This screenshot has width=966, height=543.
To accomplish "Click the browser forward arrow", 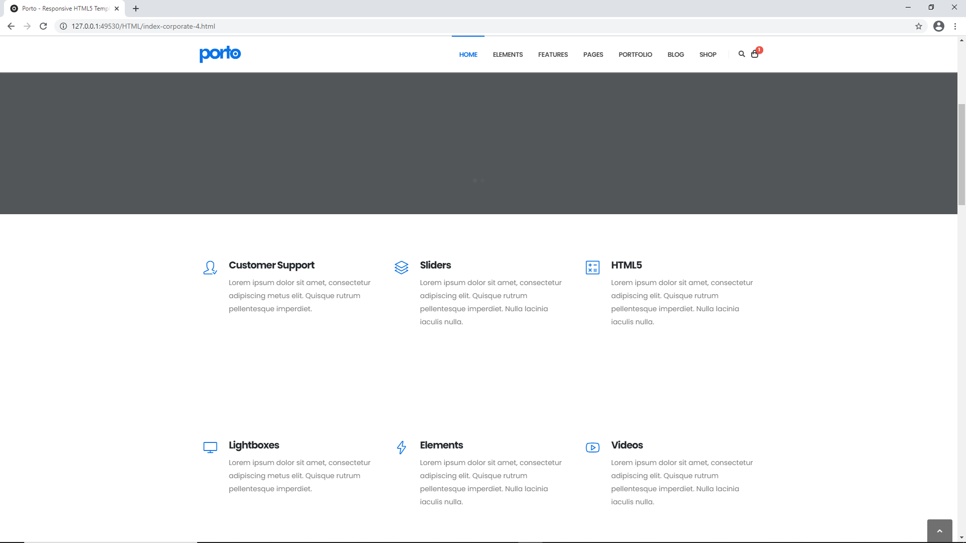I will (27, 26).
